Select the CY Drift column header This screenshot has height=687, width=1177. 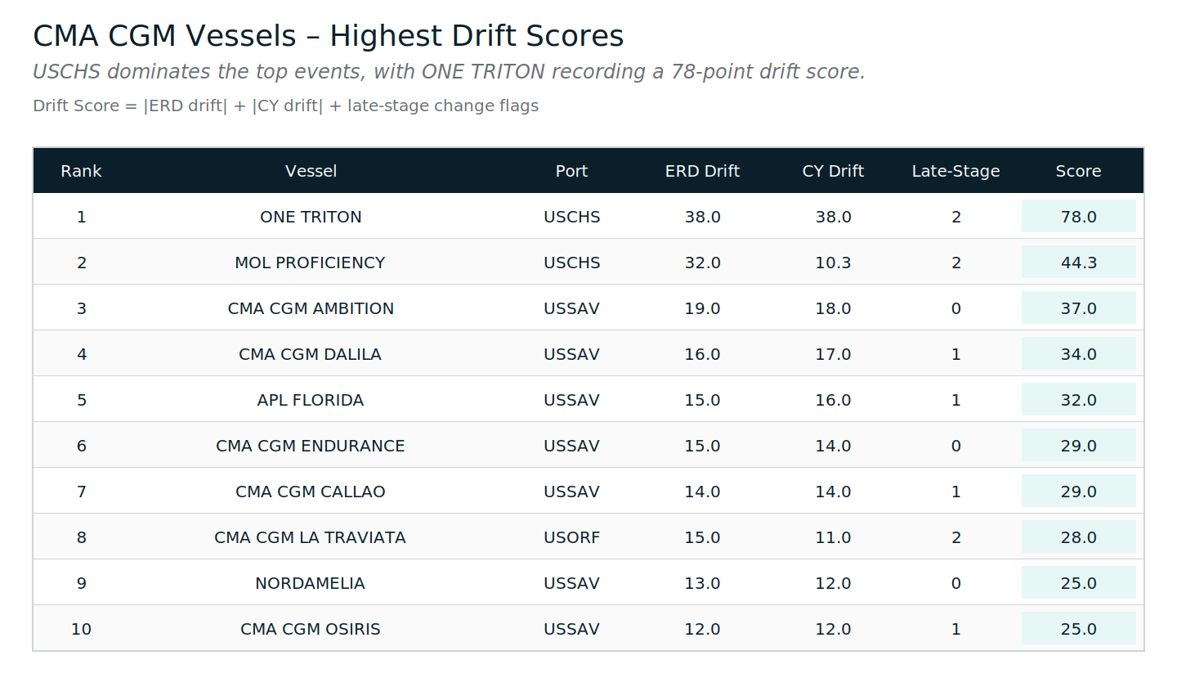tap(833, 171)
